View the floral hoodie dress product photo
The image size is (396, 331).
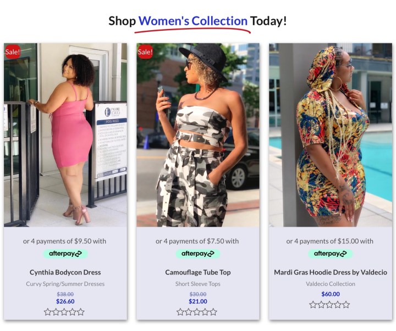tap(331, 135)
